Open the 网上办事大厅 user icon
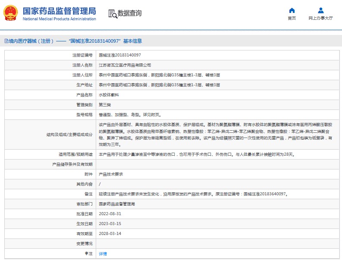 coord(320,10)
